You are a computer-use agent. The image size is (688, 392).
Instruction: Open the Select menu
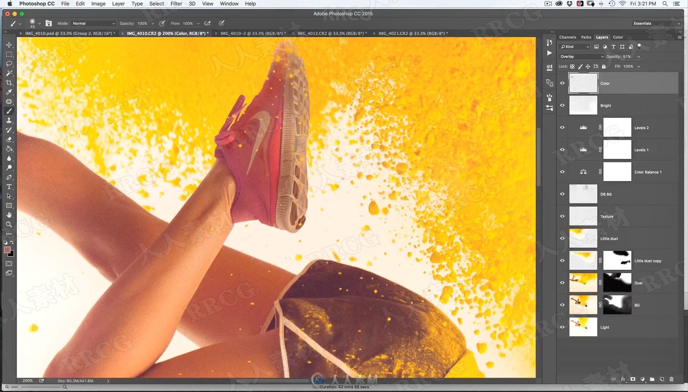(x=157, y=4)
